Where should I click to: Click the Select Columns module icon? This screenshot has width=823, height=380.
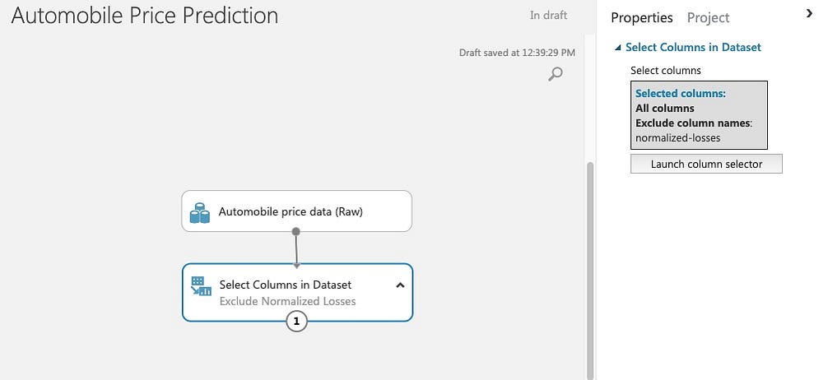pyautogui.click(x=201, y=286)
